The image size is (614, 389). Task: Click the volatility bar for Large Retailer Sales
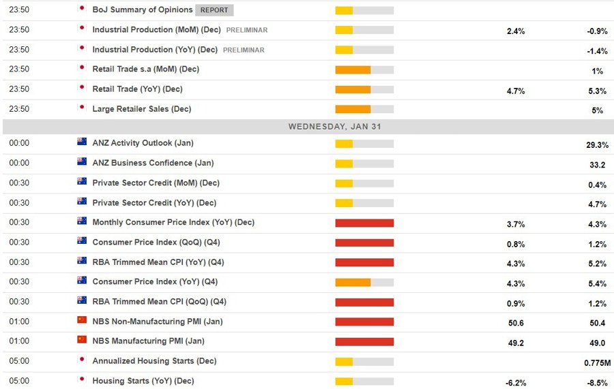pyautogui.click(x=364, y=110)
